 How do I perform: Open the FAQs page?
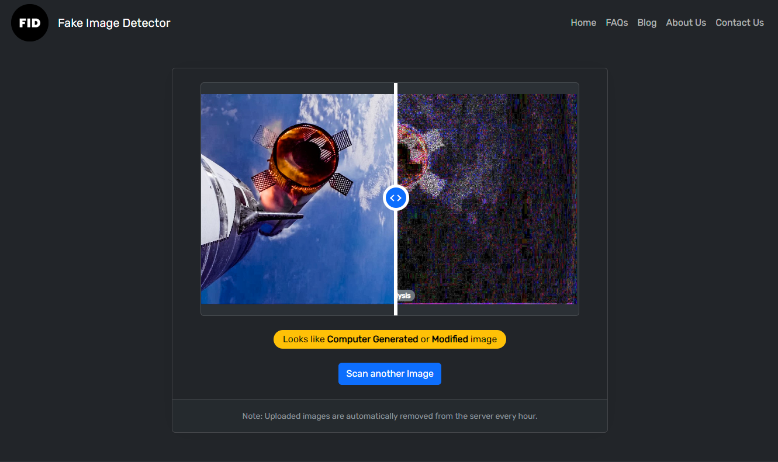(x=617, y=23)
